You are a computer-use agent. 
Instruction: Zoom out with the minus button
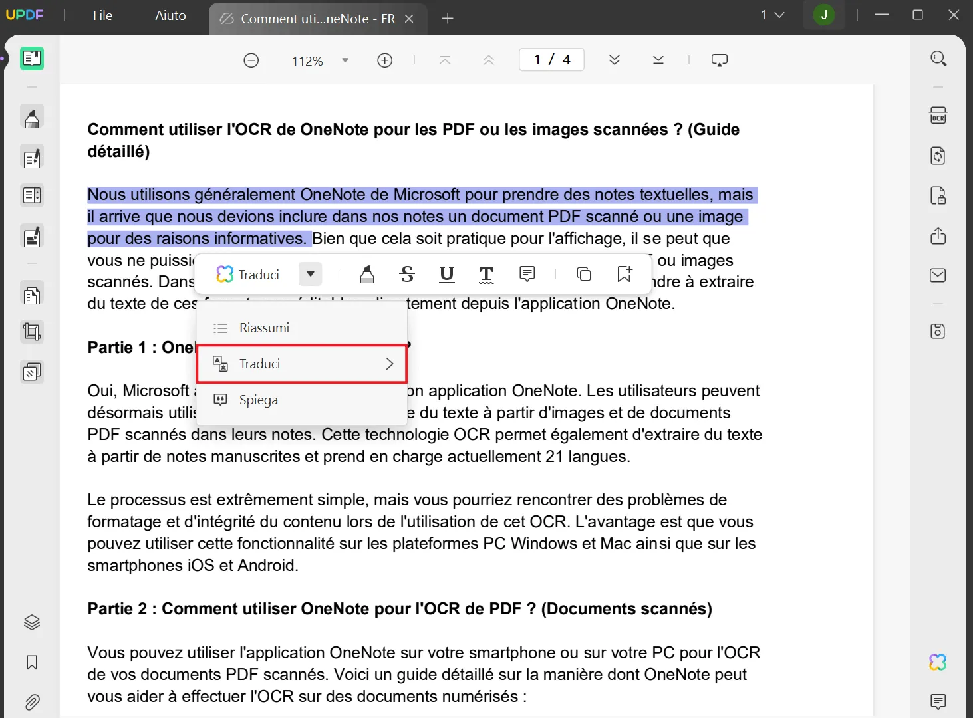(251, 60)
